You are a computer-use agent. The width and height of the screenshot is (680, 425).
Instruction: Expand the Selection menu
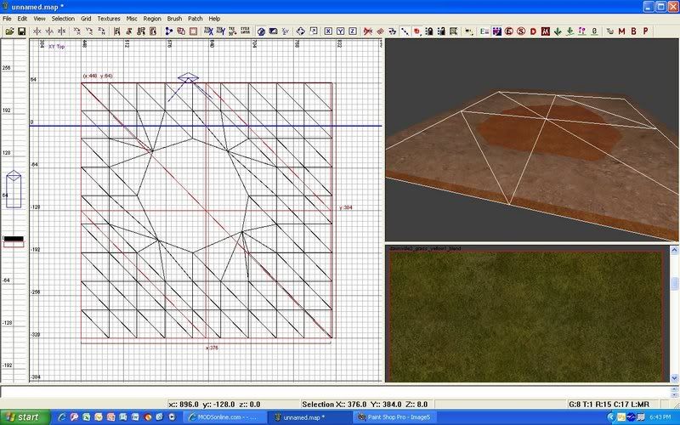(x=63, y=18)
